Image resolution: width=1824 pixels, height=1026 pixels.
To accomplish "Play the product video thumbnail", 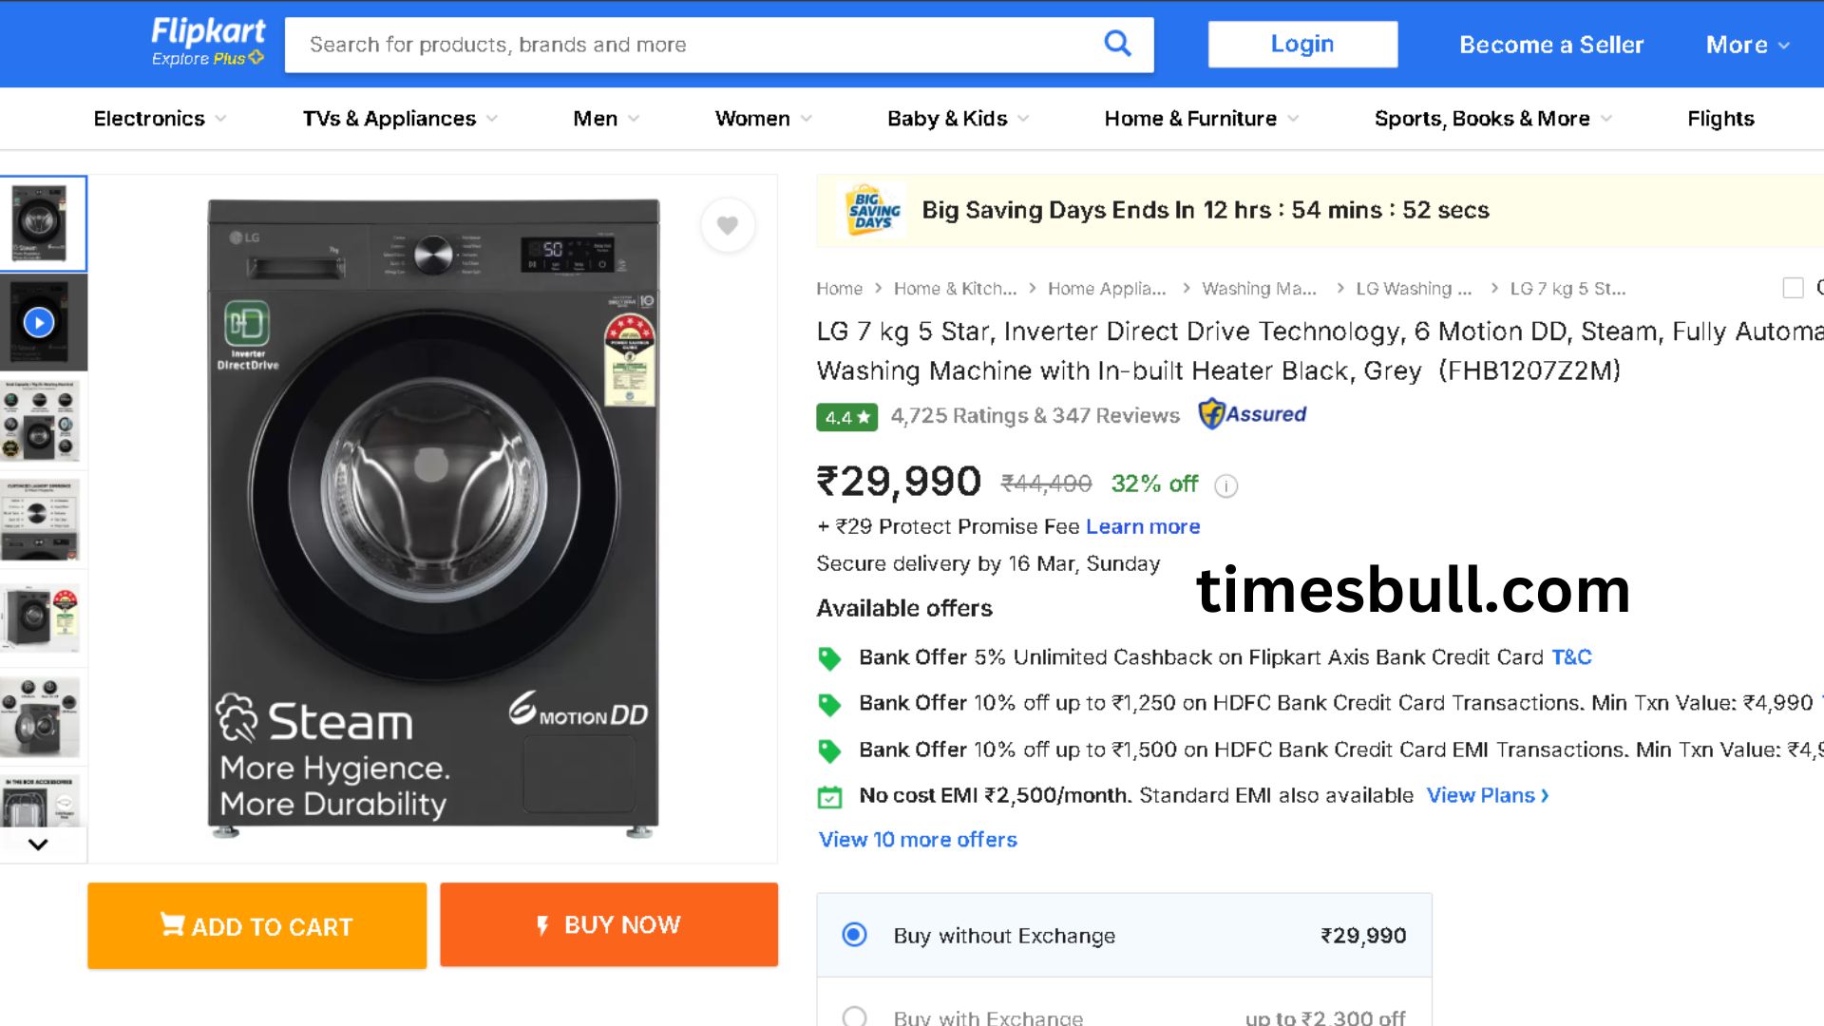I will (x=39, y=323).
